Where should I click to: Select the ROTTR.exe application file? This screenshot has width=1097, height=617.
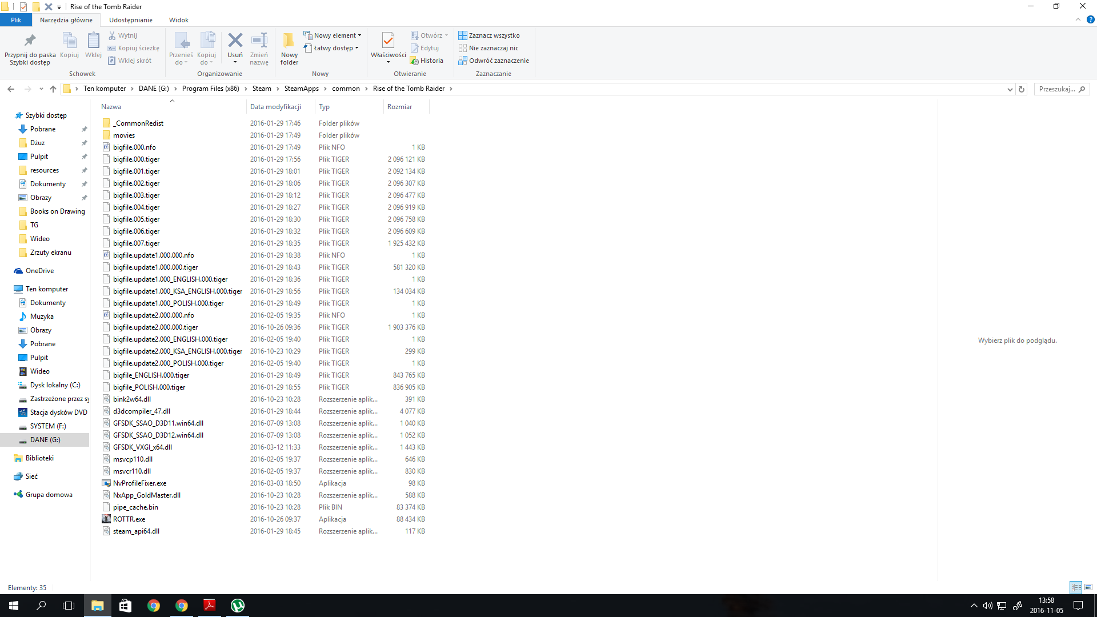129,519
